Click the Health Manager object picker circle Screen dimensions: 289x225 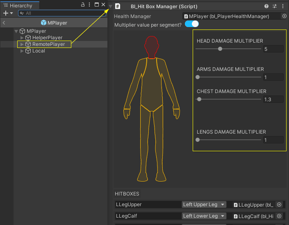(x=284, y=16)
